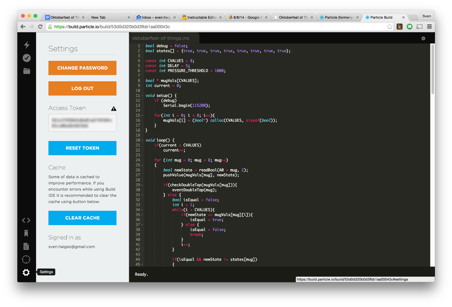Fold the while loop at line 34

pos(142,210)
